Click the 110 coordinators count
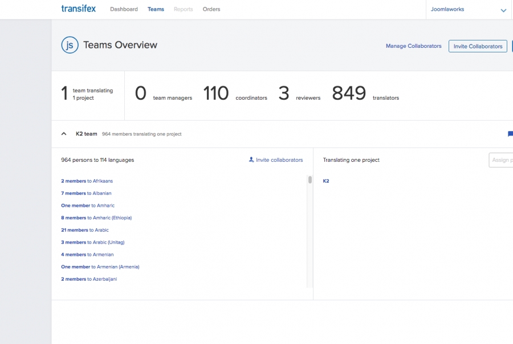The width and height of the screenshot is (513, 344). pyautogui.click(x=235, y=93)
